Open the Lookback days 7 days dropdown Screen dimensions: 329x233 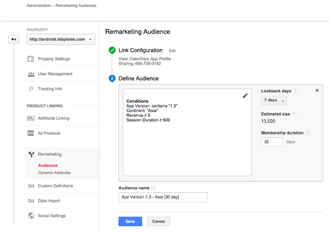click(274, 100)
